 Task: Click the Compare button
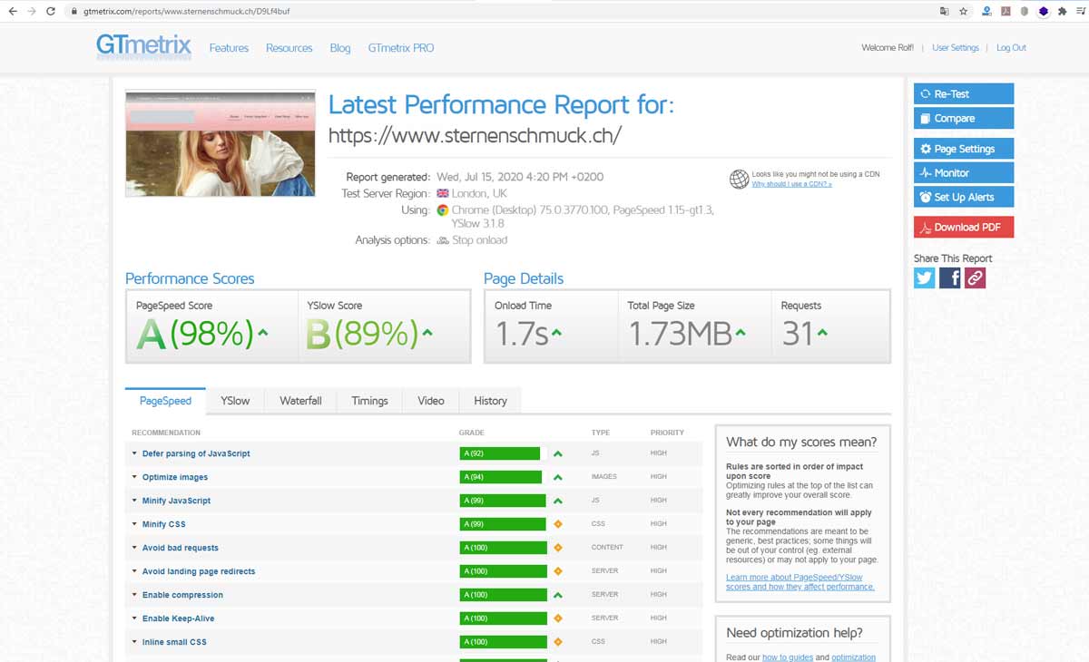point(964,118)
